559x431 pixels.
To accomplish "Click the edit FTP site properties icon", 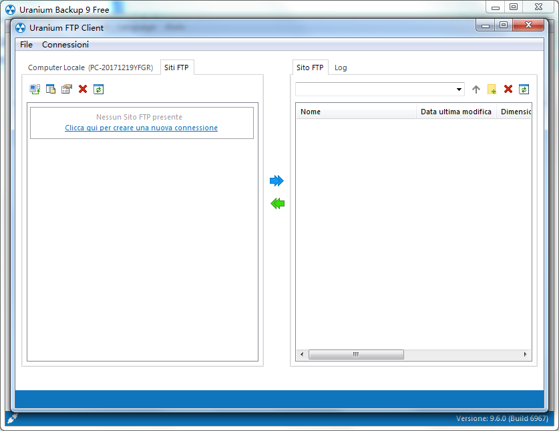I will click(67, 89).
